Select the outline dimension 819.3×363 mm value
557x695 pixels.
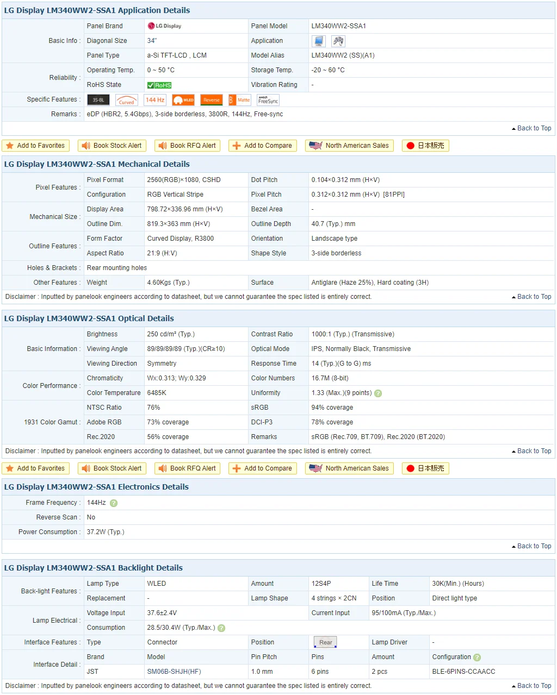pyautogui.click(x=178, y=224)
